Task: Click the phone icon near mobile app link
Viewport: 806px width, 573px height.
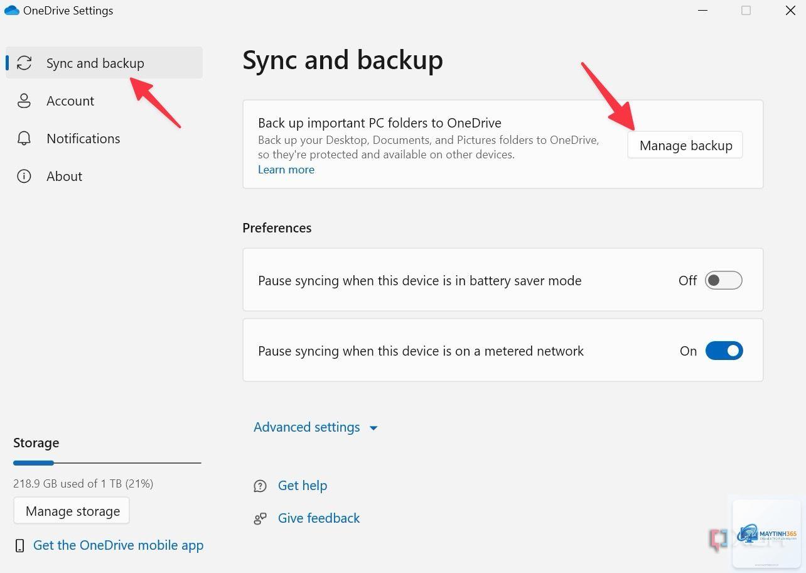Action: [20, 545]
